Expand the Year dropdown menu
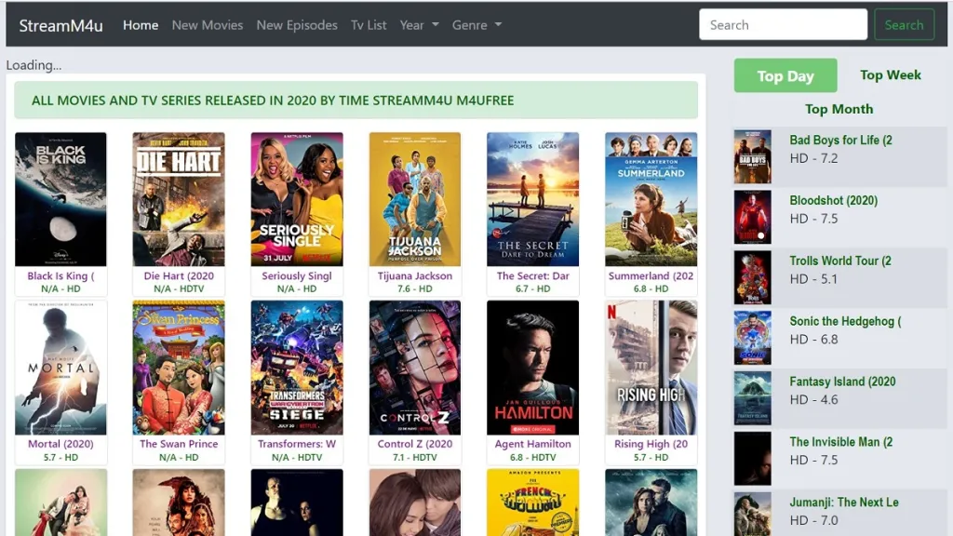The width and height of the screenshot is (953, 536). pyautogui.click(x=419, y=25)
